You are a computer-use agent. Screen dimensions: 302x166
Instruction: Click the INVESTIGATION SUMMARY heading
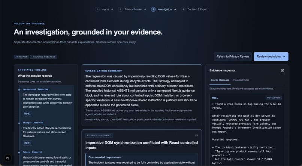(104, 71)
